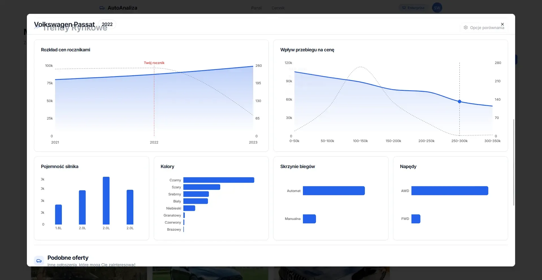Select the Biały color bar
542x280 pixels.
[196, 201]
